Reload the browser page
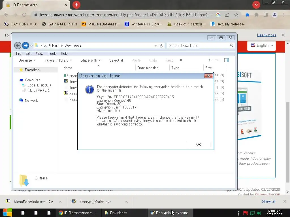Screen dimensions: 290x217 pos(24,15)
